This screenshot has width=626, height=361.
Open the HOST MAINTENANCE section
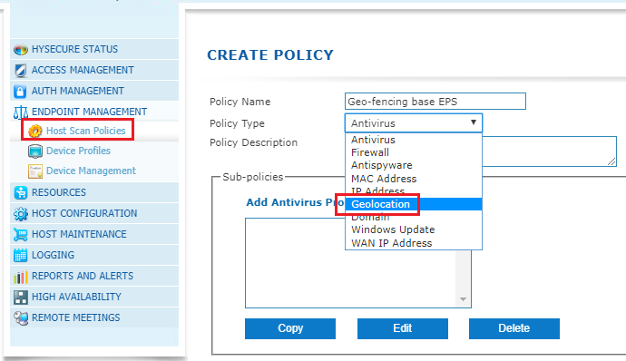pos(94,234)
